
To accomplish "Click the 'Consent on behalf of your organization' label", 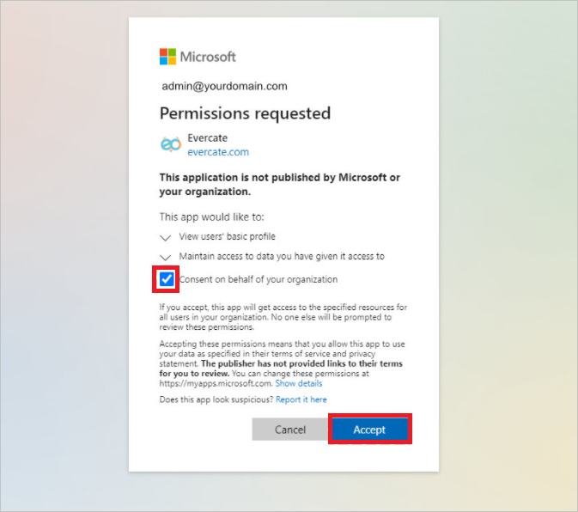I will [x=258, y=279].
